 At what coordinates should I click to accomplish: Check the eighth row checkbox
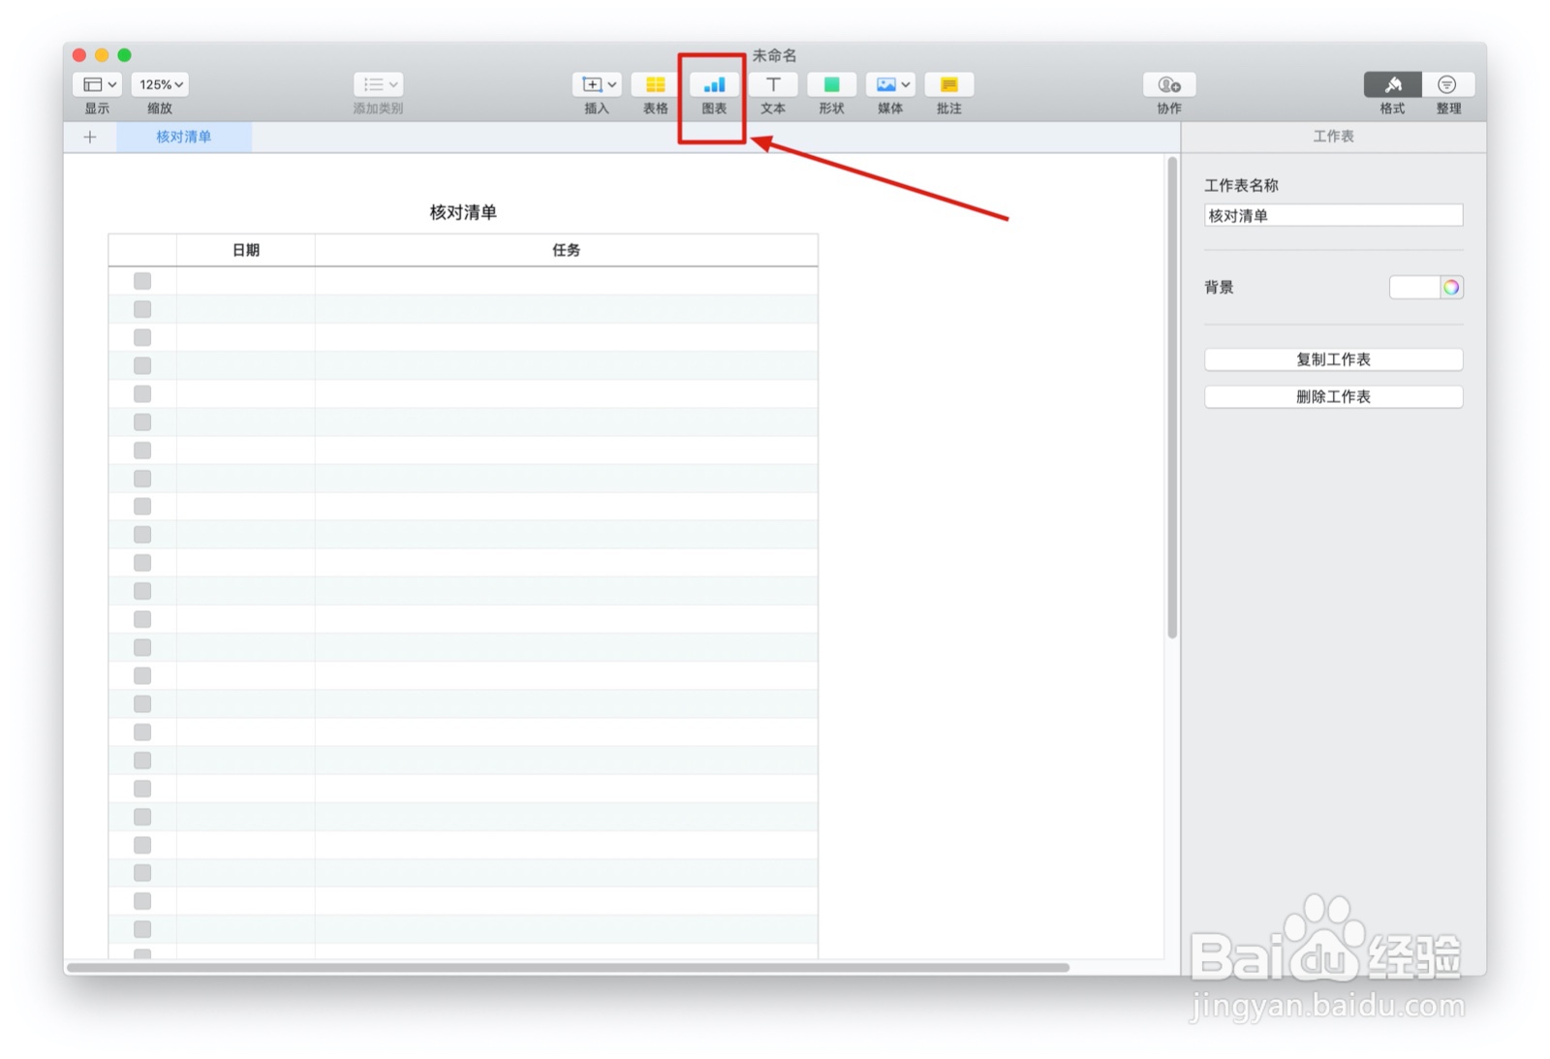(142, 478)
